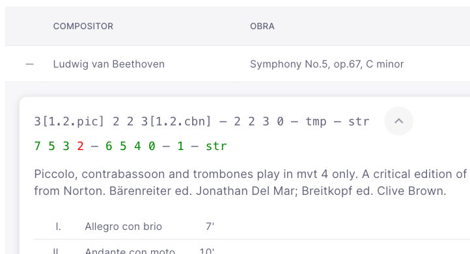
Task: Select the note about piccolo, contrabassoon and trombones
Action: coord(251,182)
